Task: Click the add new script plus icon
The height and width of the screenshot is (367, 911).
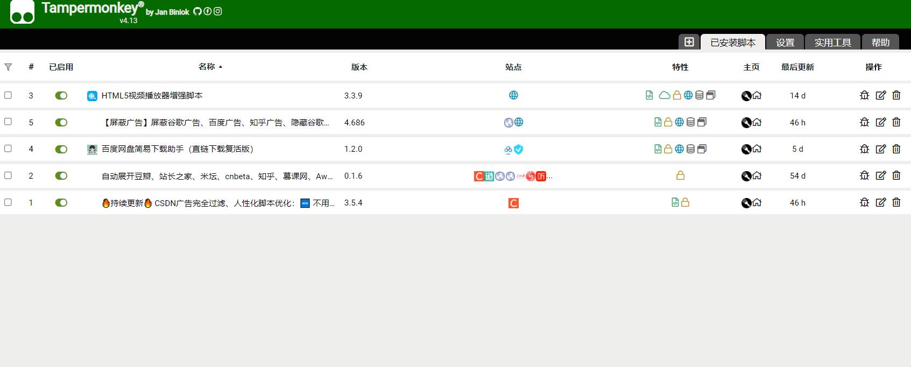Action: coord(689,42)
